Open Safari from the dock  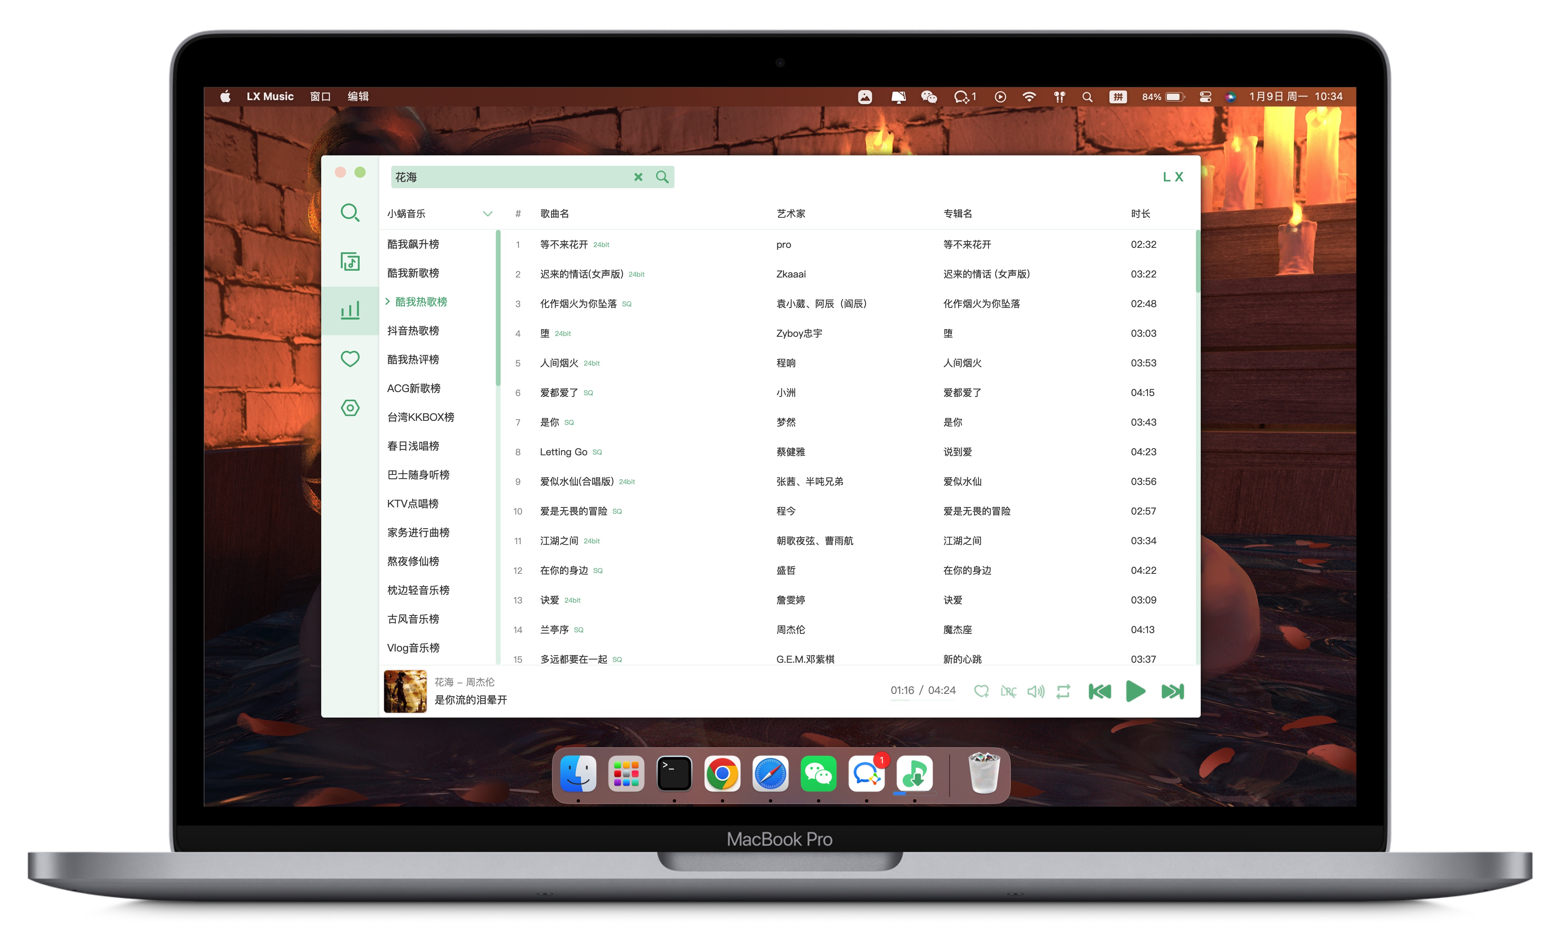[770, 773]
